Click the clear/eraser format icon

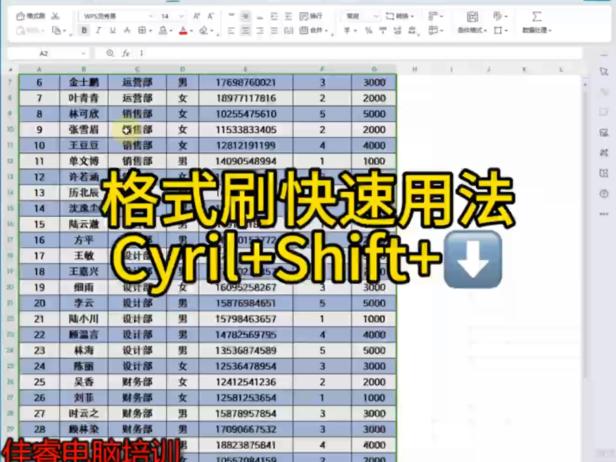click(203, 31)
